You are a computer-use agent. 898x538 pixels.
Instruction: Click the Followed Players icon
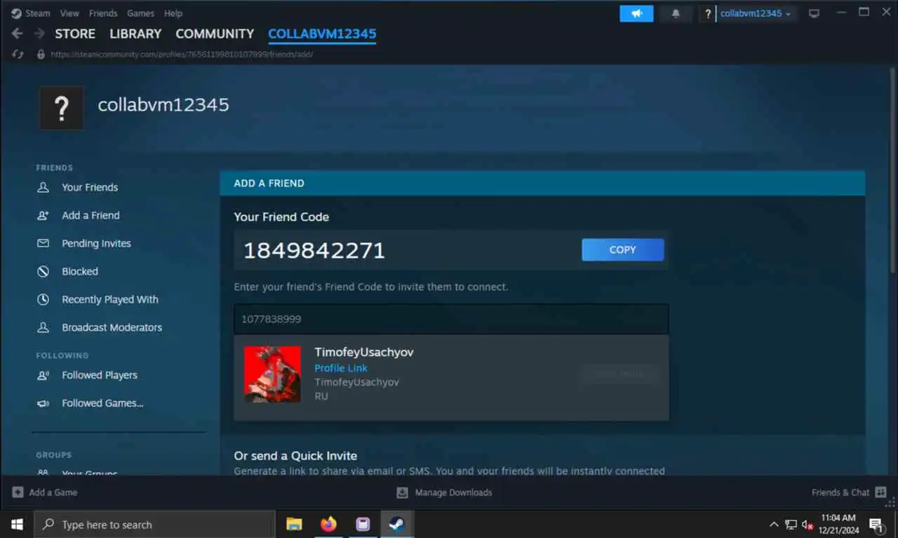click(x=43, y=375)
